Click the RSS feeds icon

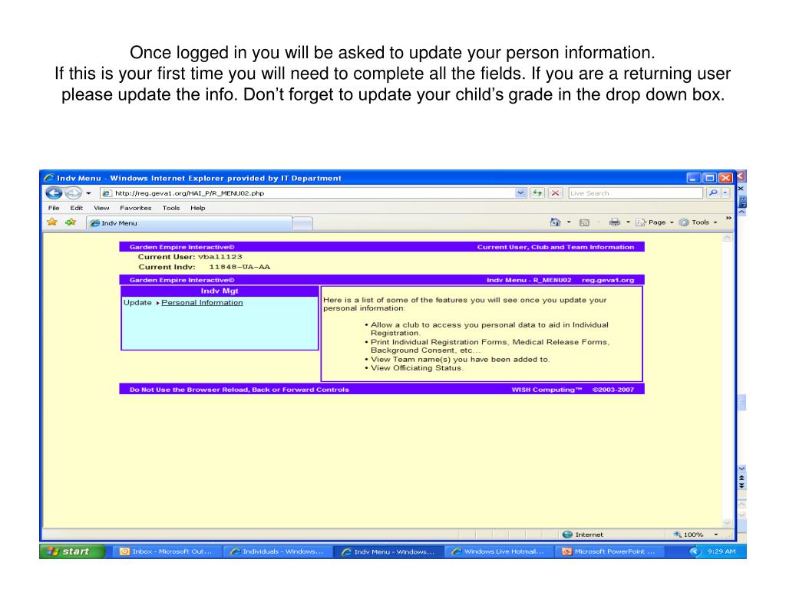[x=584, y=222]
